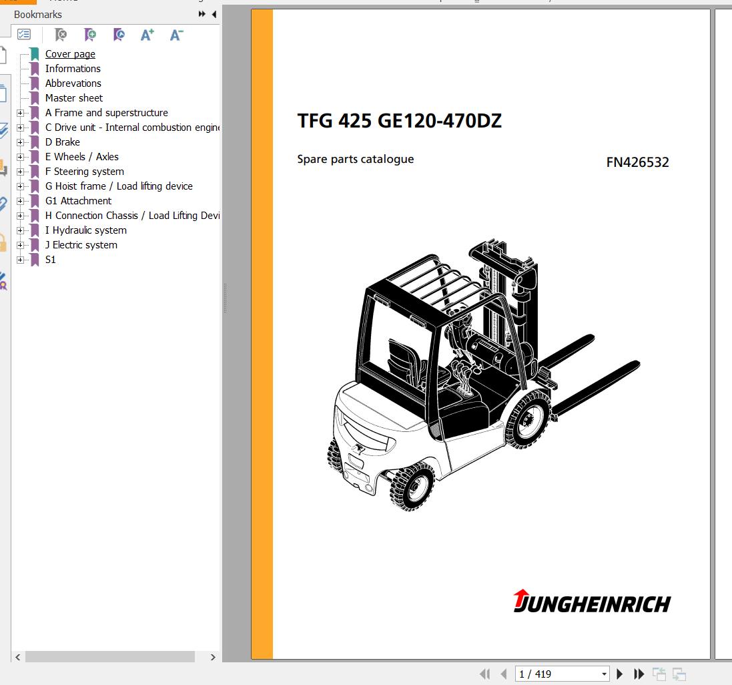Click the add new bookmark icon

pos(89,35)
